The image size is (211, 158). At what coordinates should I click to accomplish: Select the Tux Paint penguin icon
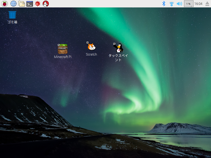118,48
